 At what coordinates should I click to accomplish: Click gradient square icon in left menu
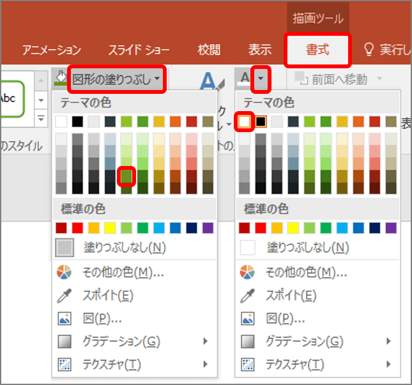click(x=65, y=342)
